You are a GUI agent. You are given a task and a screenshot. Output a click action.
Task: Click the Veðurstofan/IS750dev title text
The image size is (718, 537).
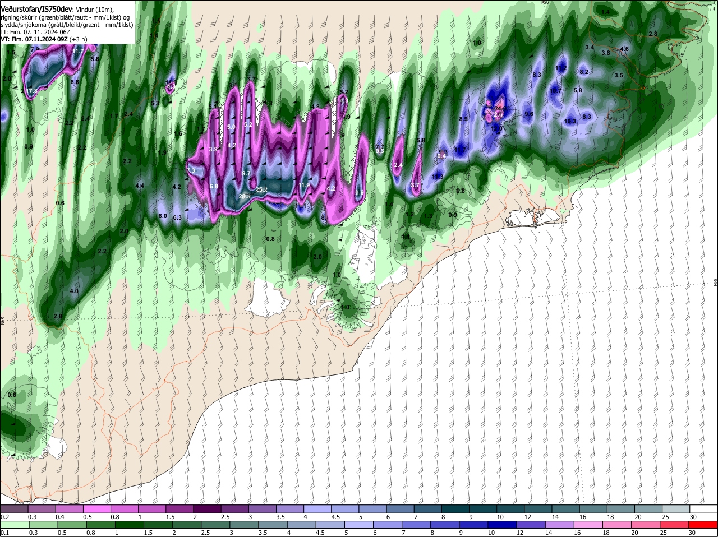36,10
